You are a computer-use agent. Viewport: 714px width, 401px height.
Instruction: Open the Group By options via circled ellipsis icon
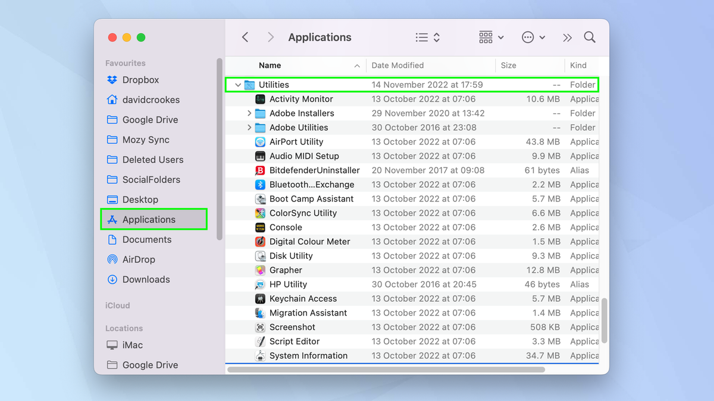527,37
